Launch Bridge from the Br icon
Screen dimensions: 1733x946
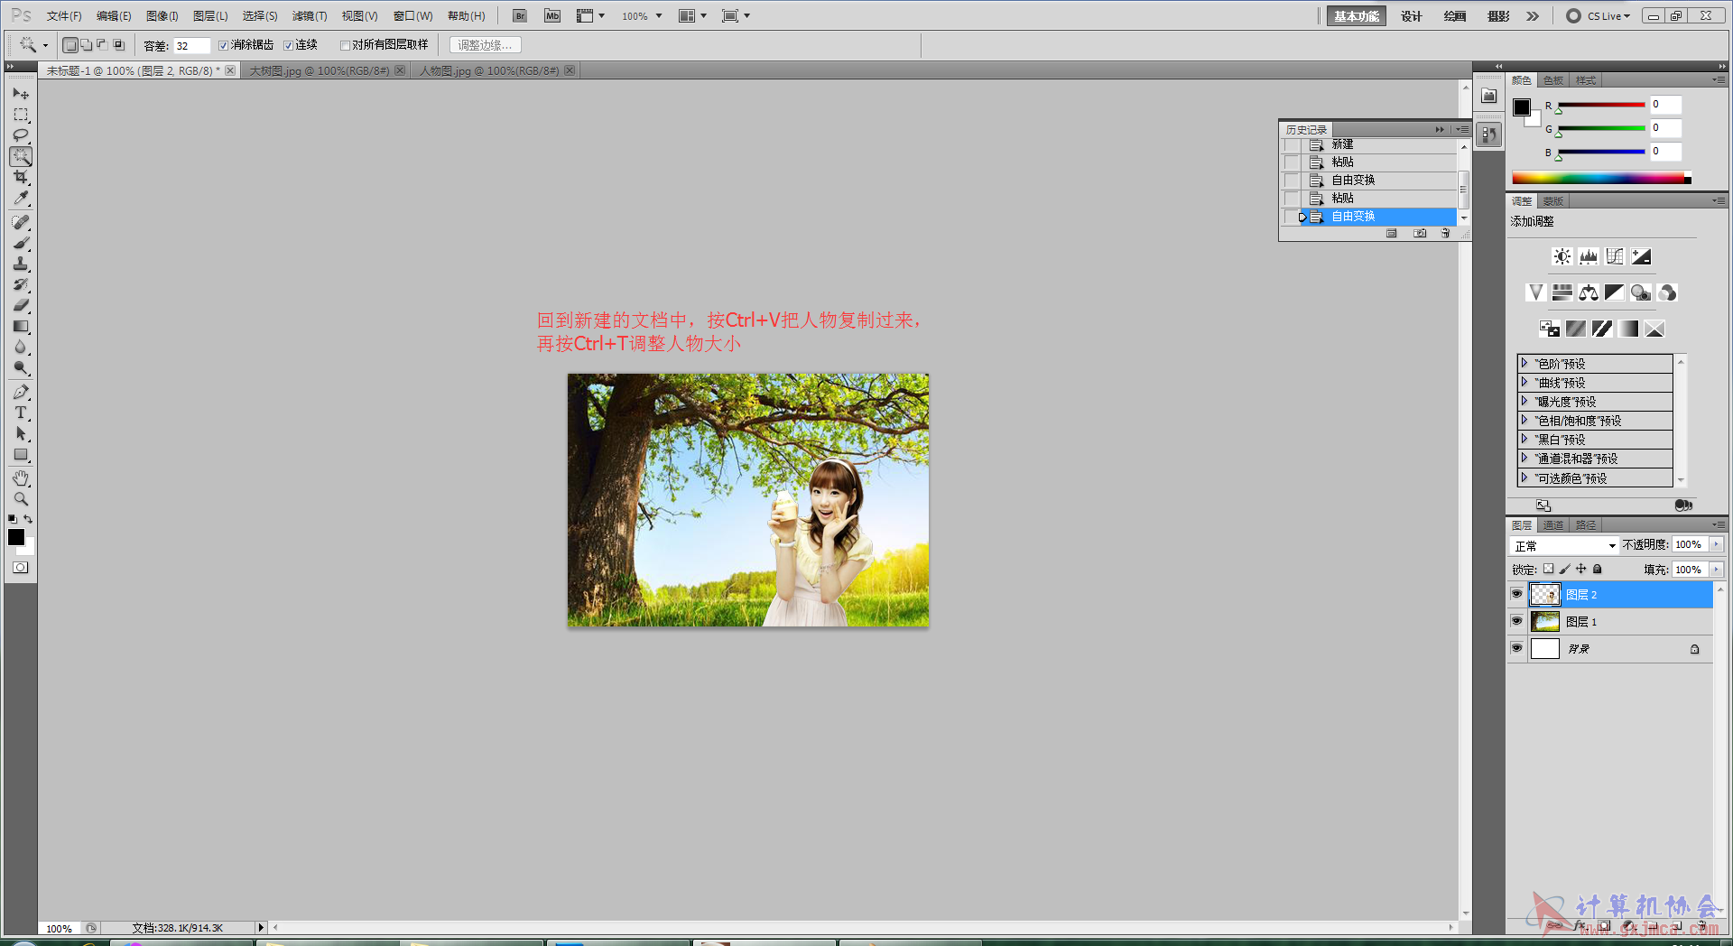pos(520,16)
